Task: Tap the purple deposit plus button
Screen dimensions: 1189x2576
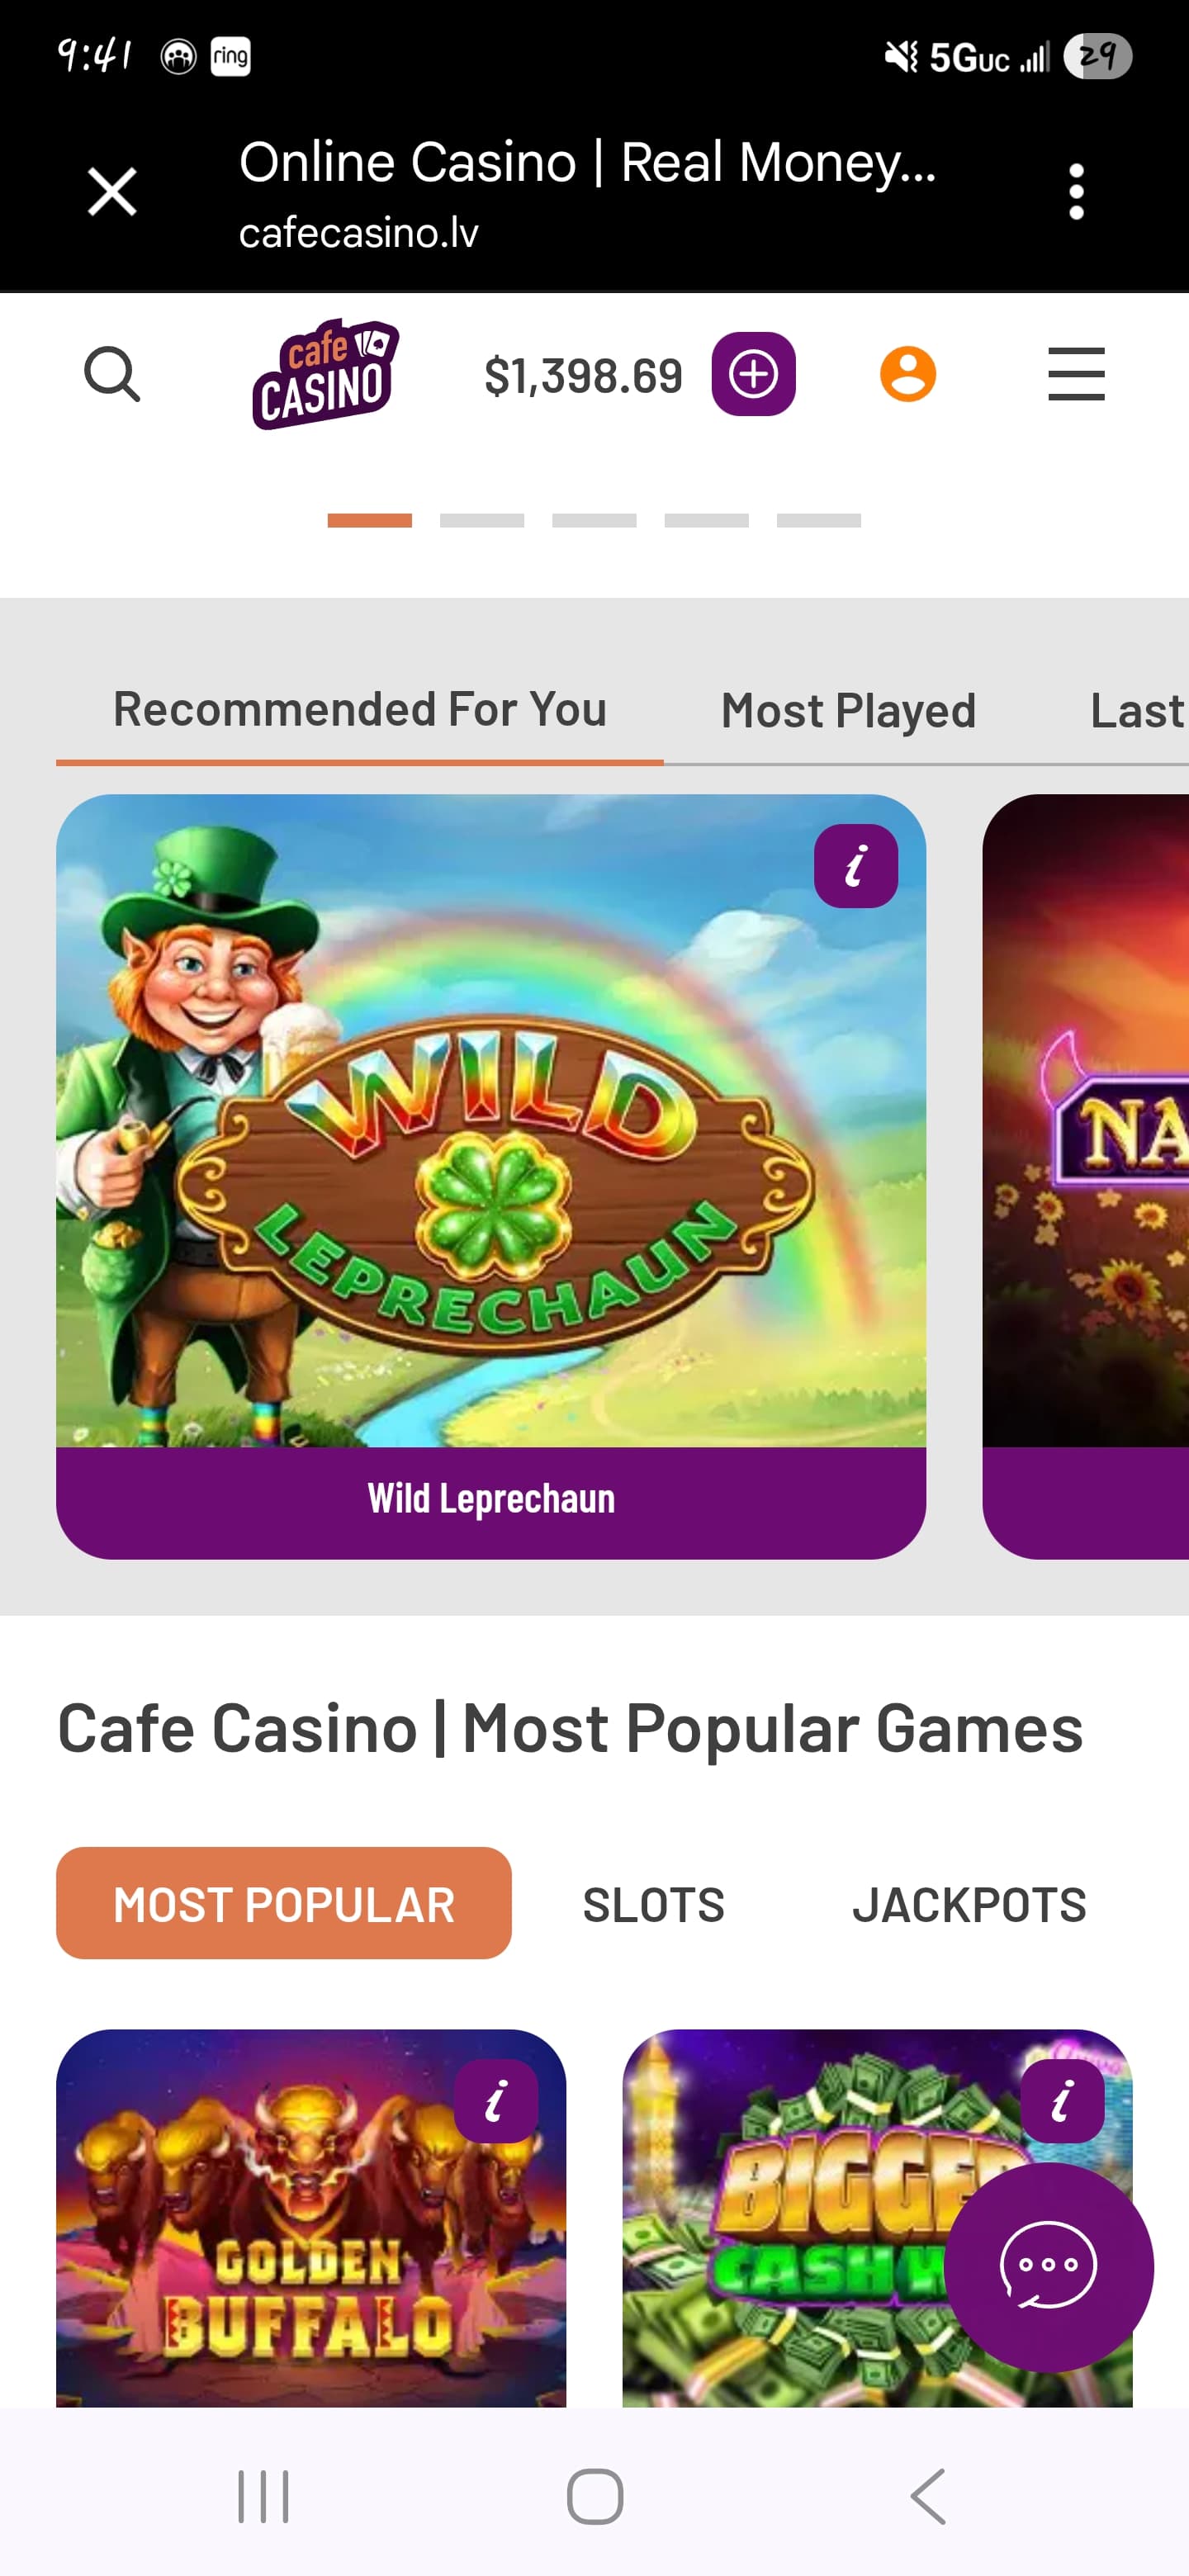Action: (753, 374)
